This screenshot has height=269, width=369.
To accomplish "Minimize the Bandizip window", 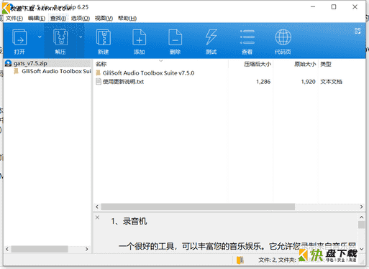I will pos(313,7).
